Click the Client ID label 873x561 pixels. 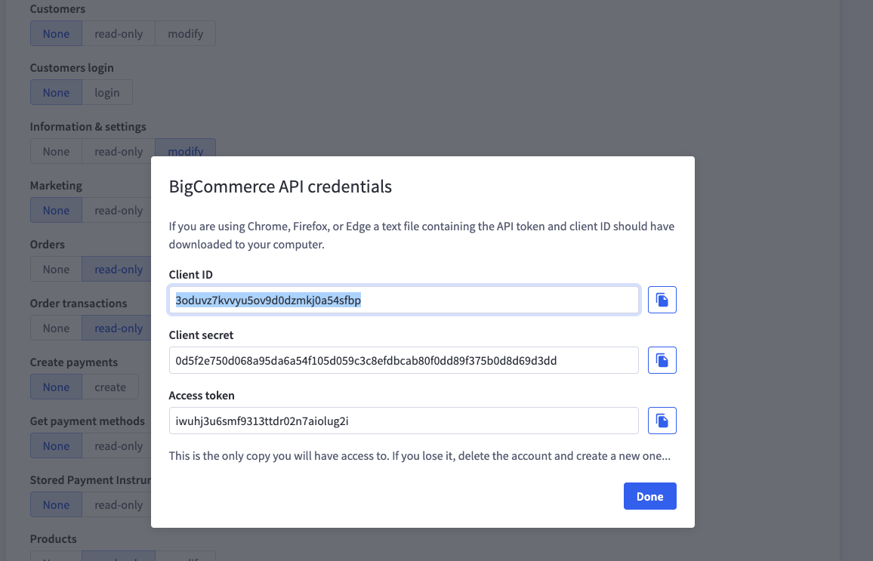click(x=190, y=274)
